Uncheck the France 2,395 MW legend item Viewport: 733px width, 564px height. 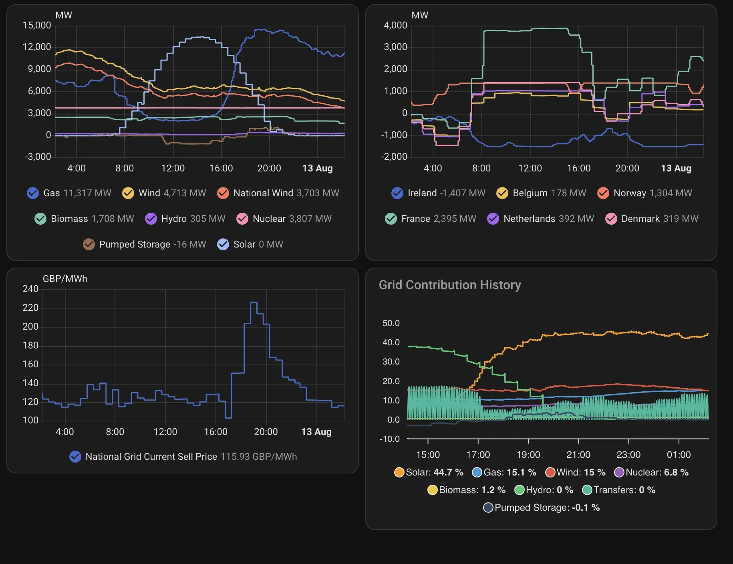391,219
